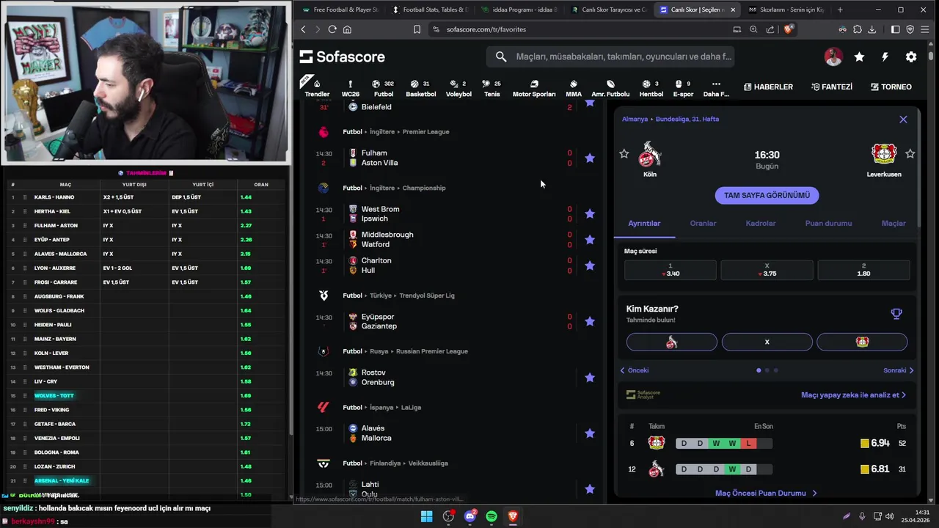The width and height of the screenshot is (939, 528).
Task: Switch to the Ayrıntılar tab
Action: tap(644, 223)
